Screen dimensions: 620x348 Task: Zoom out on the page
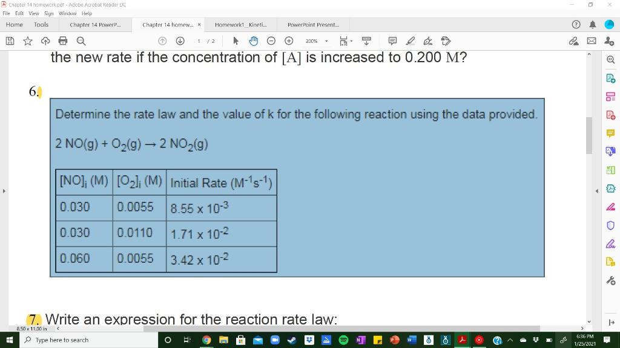[272, 40]
